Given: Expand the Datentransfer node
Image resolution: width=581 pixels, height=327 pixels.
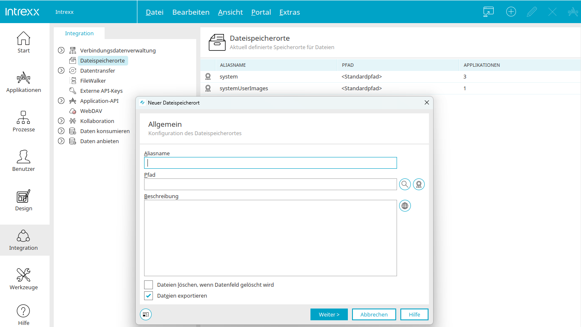Looking at the screenshot, I should [x=61, y=71].
